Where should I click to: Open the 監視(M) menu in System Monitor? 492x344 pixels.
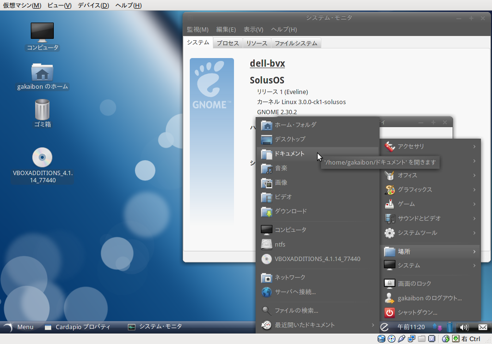[x=197, y=29]
